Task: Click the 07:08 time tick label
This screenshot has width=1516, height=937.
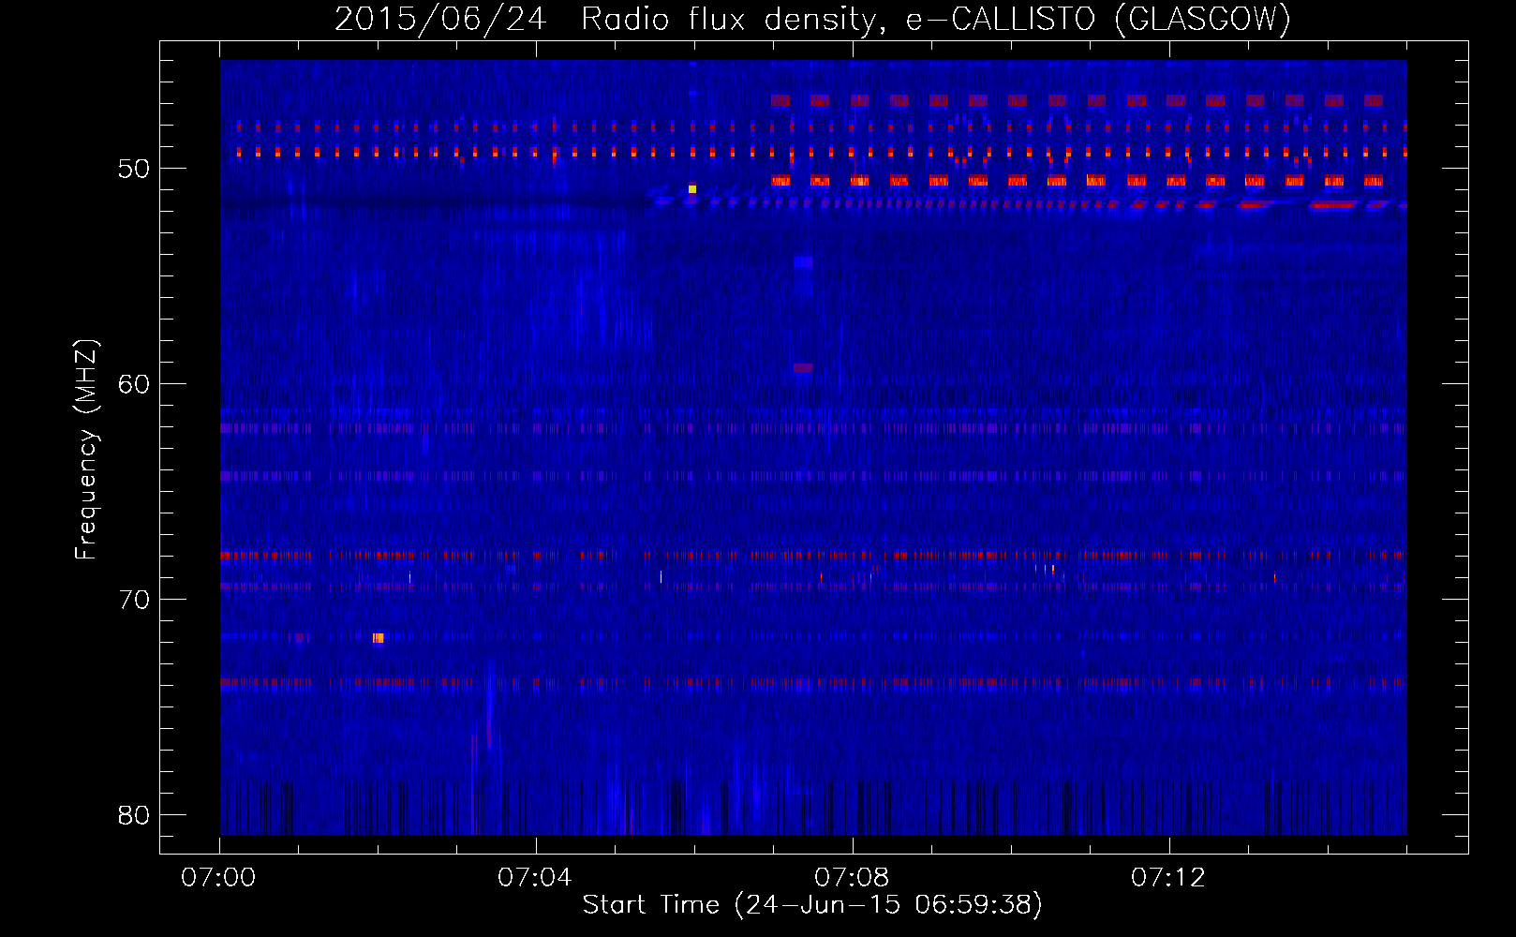Action: [852, 878]
